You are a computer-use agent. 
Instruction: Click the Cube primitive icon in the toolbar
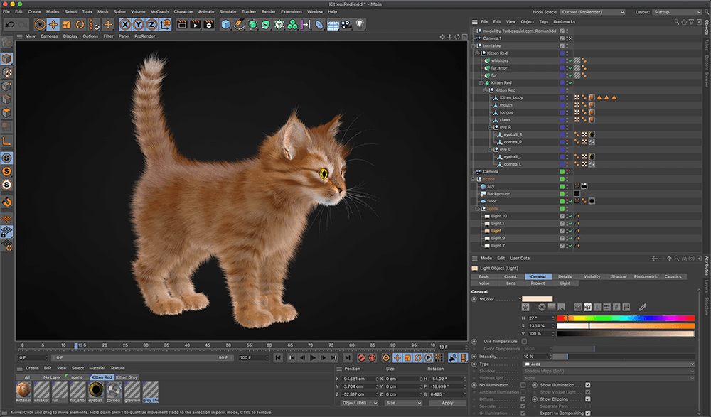[x=225, y=24]
